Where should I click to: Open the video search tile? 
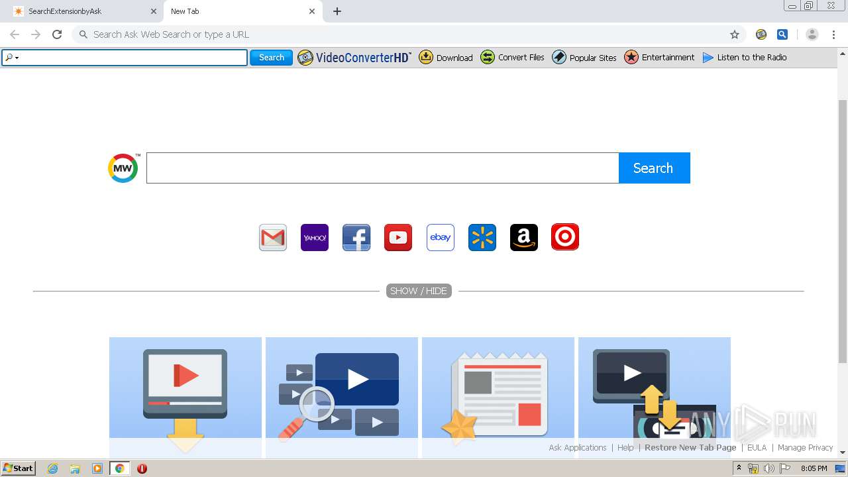[x=342, y=397]
